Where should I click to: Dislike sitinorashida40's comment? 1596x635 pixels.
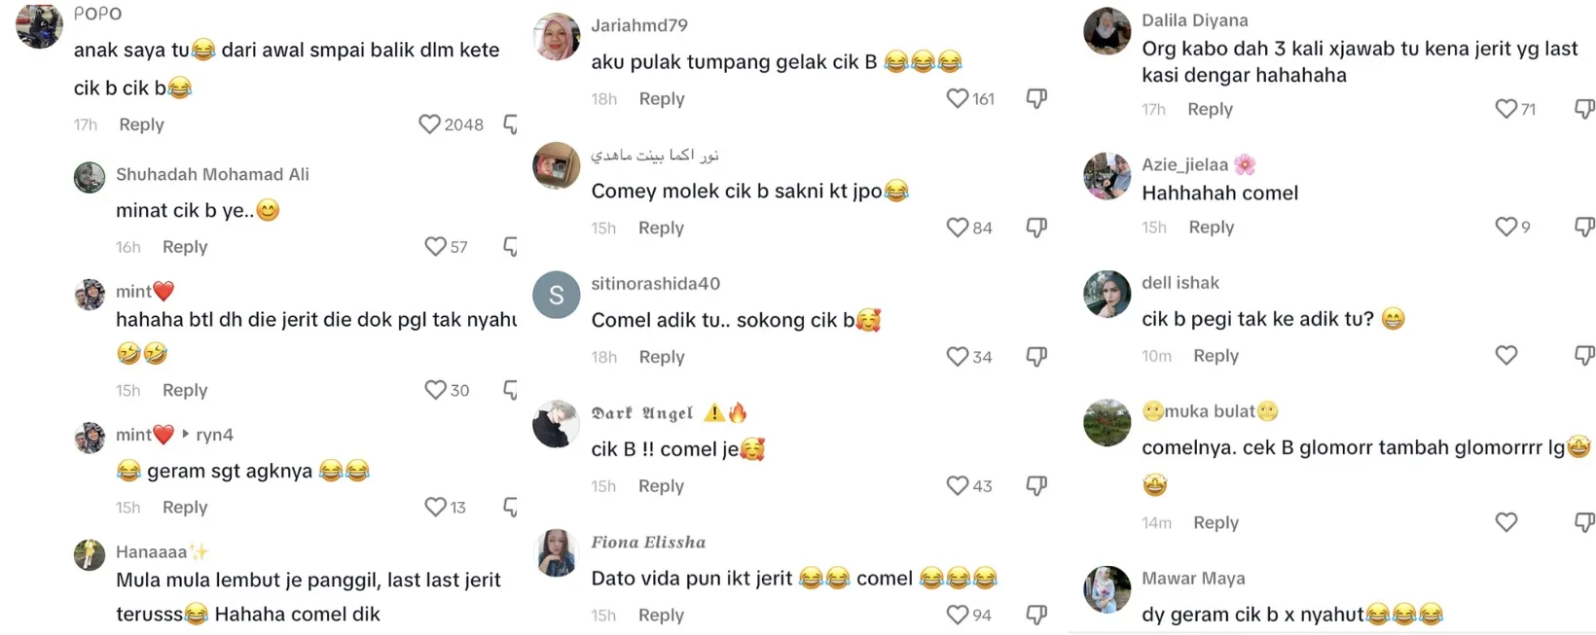1036,357
